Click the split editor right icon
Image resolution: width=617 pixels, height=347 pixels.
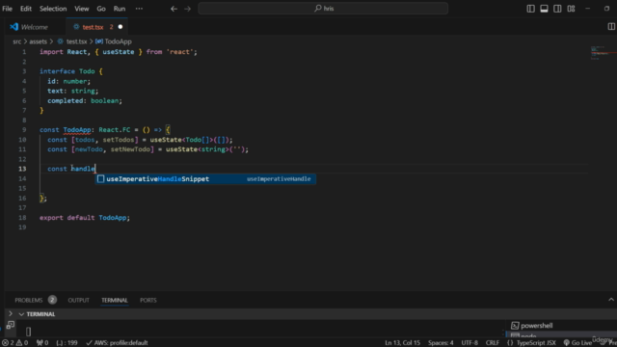click(x=611, y=27)
